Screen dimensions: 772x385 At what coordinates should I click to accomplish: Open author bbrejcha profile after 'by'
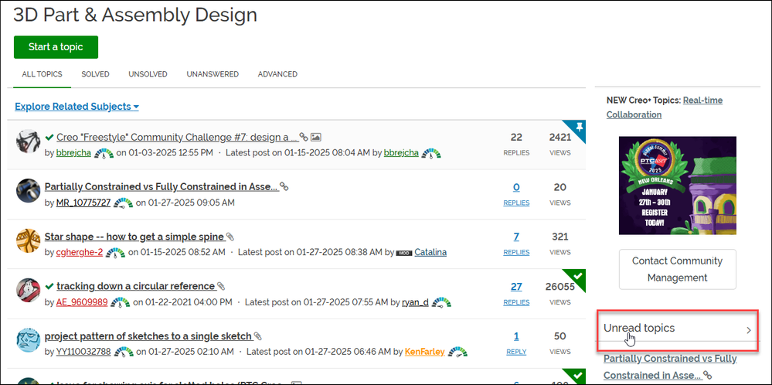click(x=73, y=152)
